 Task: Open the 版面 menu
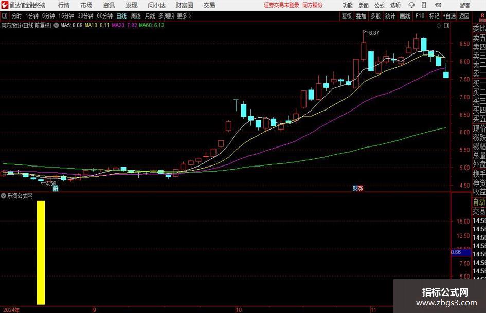363,5
